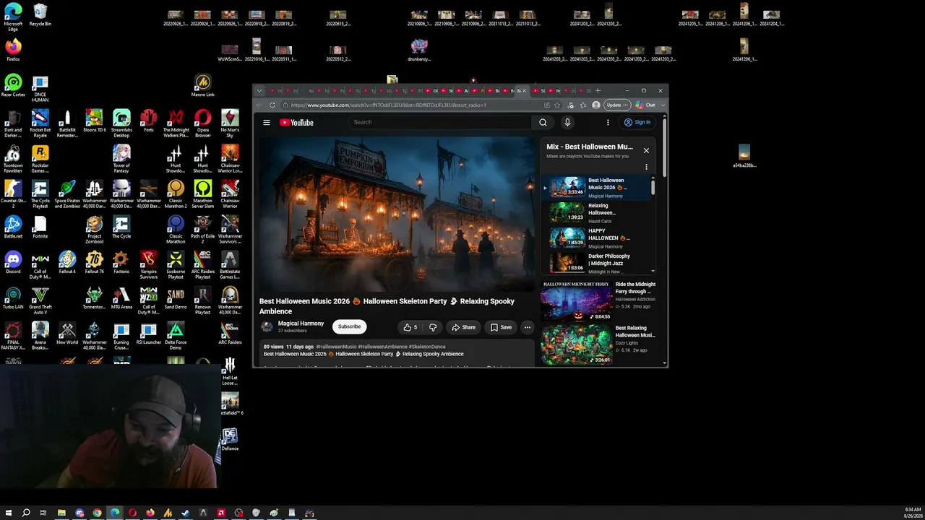Bookmark this page with the star icon

[x=557, y=105]
